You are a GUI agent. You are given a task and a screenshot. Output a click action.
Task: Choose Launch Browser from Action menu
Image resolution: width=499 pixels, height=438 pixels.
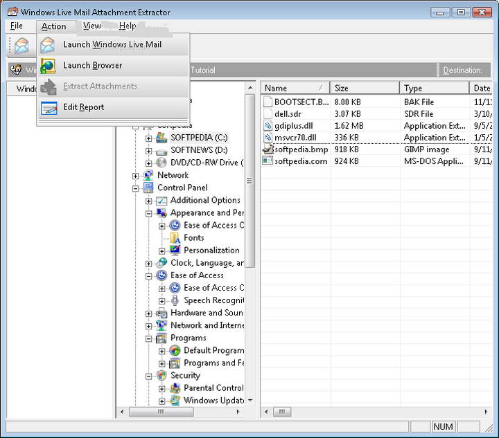[x=113, y=66]
